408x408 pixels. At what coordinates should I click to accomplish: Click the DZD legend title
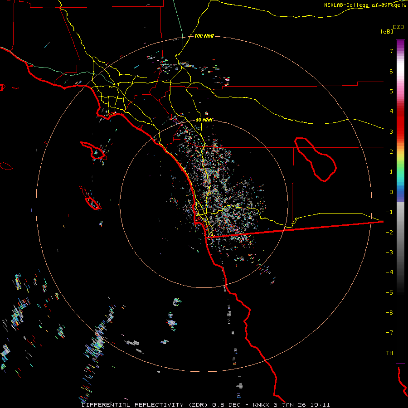(398, 27)
